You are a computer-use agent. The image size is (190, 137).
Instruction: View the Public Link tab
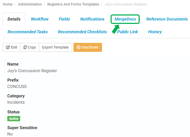[x=127, y=32]
